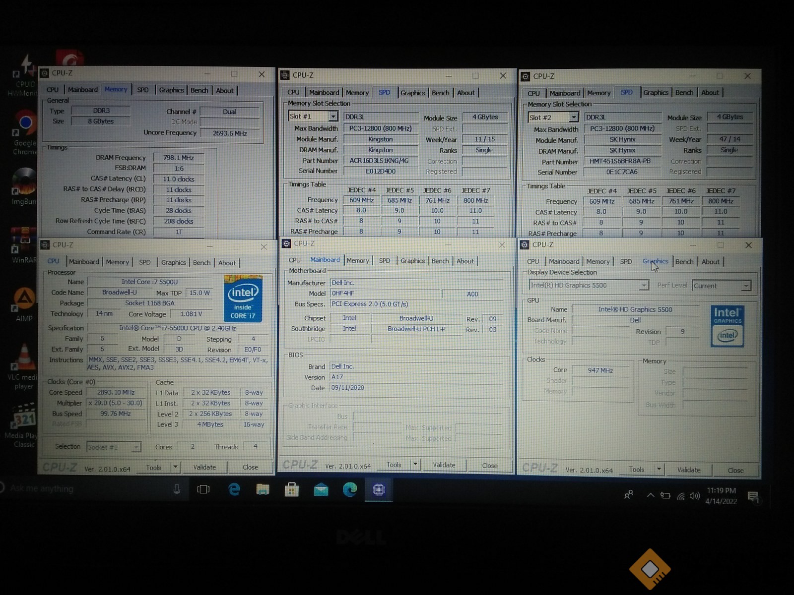Open the People icon in the system tray

(x=629, y=495)
